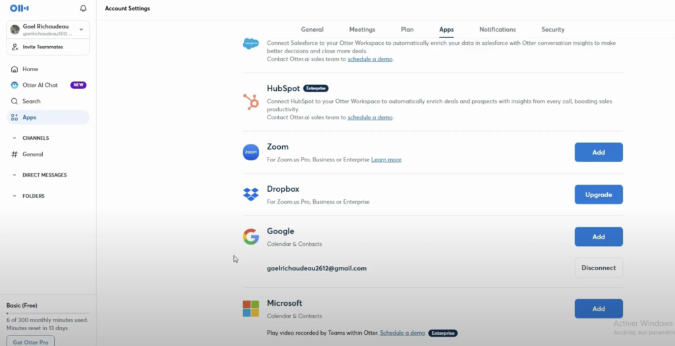Collapse the FOLDERS section
The image size is (675, 346).
(x=15, y=196)
